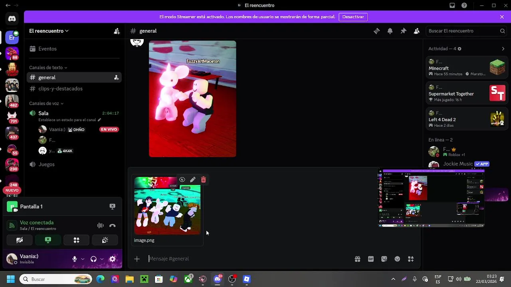Open Windows Start menu
This screenshot has height=287, width=511.
click(11, 279)
